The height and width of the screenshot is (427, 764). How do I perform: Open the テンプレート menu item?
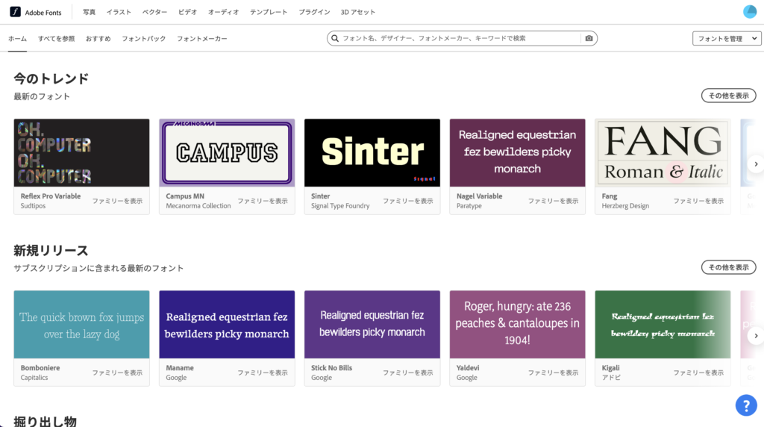(269, 12)
